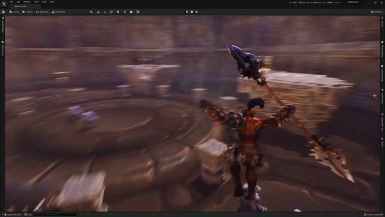
Task: Open the Create dropdown in toolbar
Action: [14, 12]
